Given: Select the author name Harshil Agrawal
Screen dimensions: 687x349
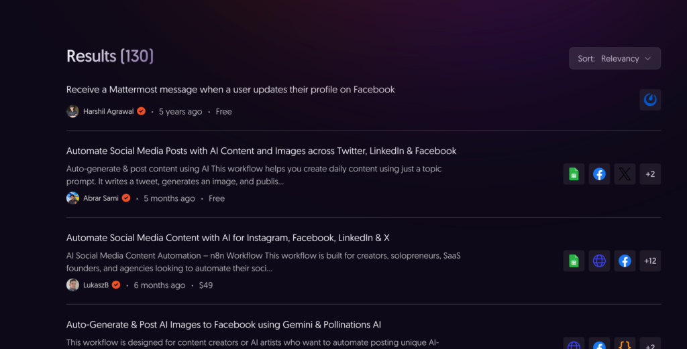Looking at the screenshot, I should 108,111.
